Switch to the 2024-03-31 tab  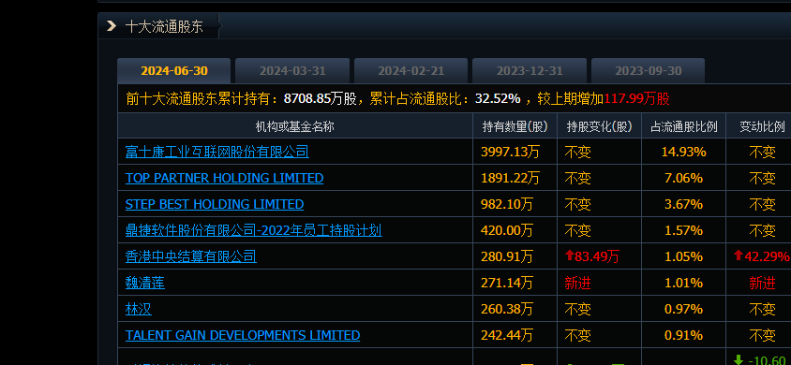click(x=292, y=71)
